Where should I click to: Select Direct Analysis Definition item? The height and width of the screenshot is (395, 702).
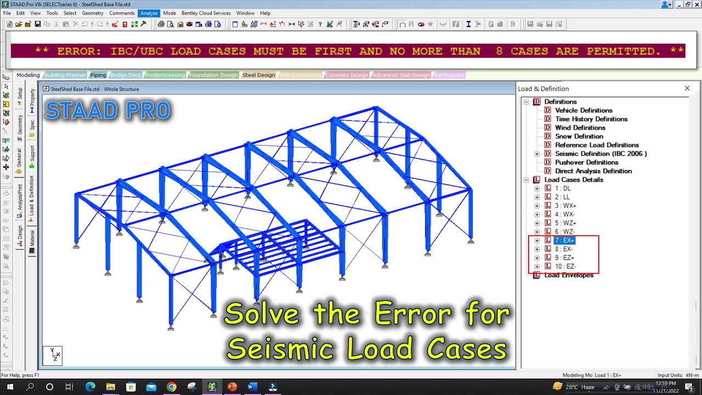click(593, 171)
